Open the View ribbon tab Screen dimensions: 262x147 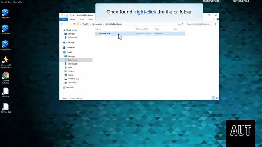tap(90, 19)
